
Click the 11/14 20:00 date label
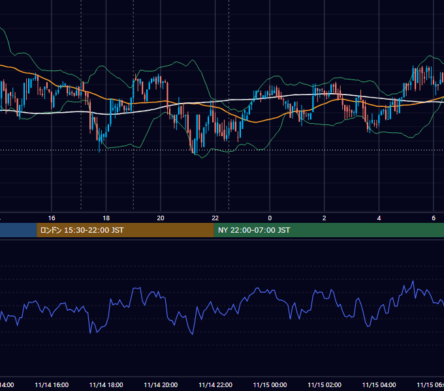(x=161, y=384)
